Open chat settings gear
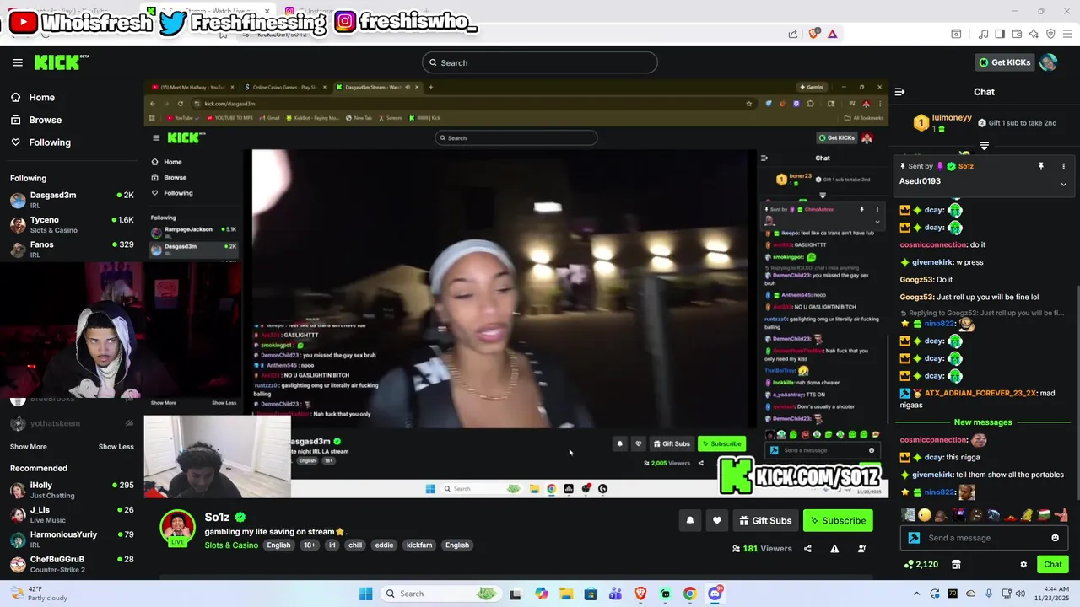Screen dimensions: 1080x607 pyautogui.click(x=1023, y=564)
